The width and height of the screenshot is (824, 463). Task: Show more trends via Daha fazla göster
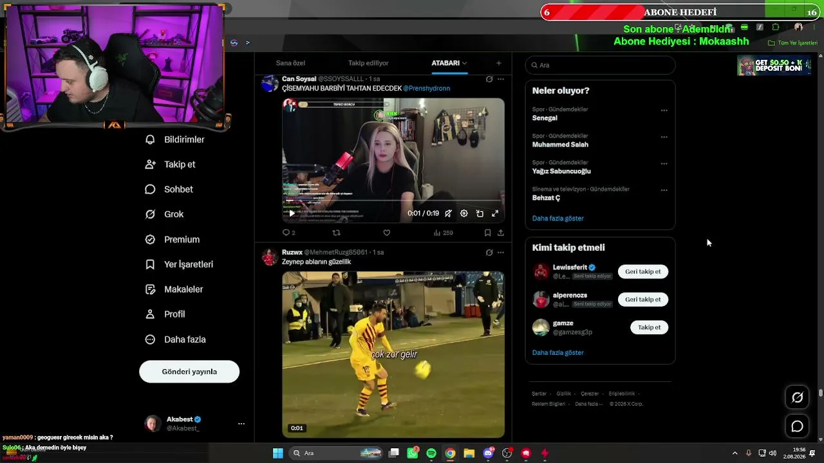click(x=558, y=219)
